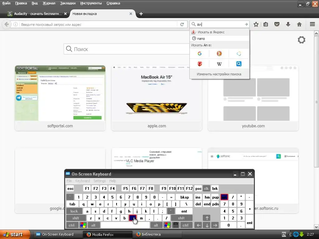Open a new tab with the plus button
The height and width of the screenshot is (239, 319).
[141, 14]
